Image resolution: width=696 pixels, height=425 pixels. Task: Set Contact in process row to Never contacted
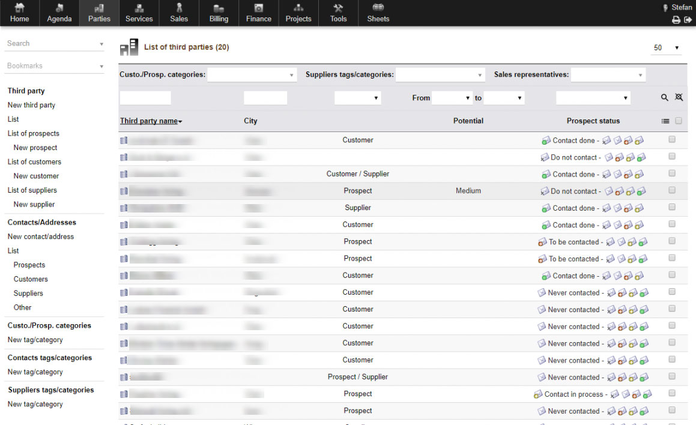click(626, 394)
